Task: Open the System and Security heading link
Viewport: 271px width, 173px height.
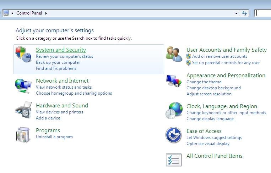Action: [61, 50]
